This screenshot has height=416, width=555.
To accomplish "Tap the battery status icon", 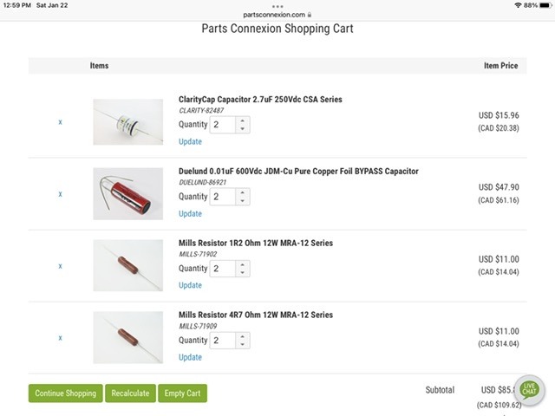I will pos(545,5).
